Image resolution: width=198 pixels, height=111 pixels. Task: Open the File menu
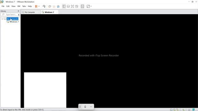pyautogui.click(x=3, y=6)
